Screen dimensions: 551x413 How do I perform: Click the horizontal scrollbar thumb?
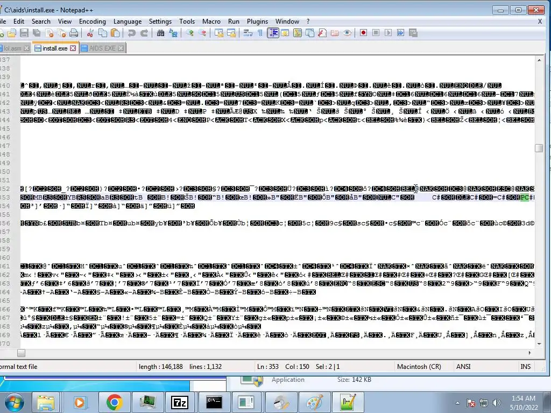click(x=21, y=353)
